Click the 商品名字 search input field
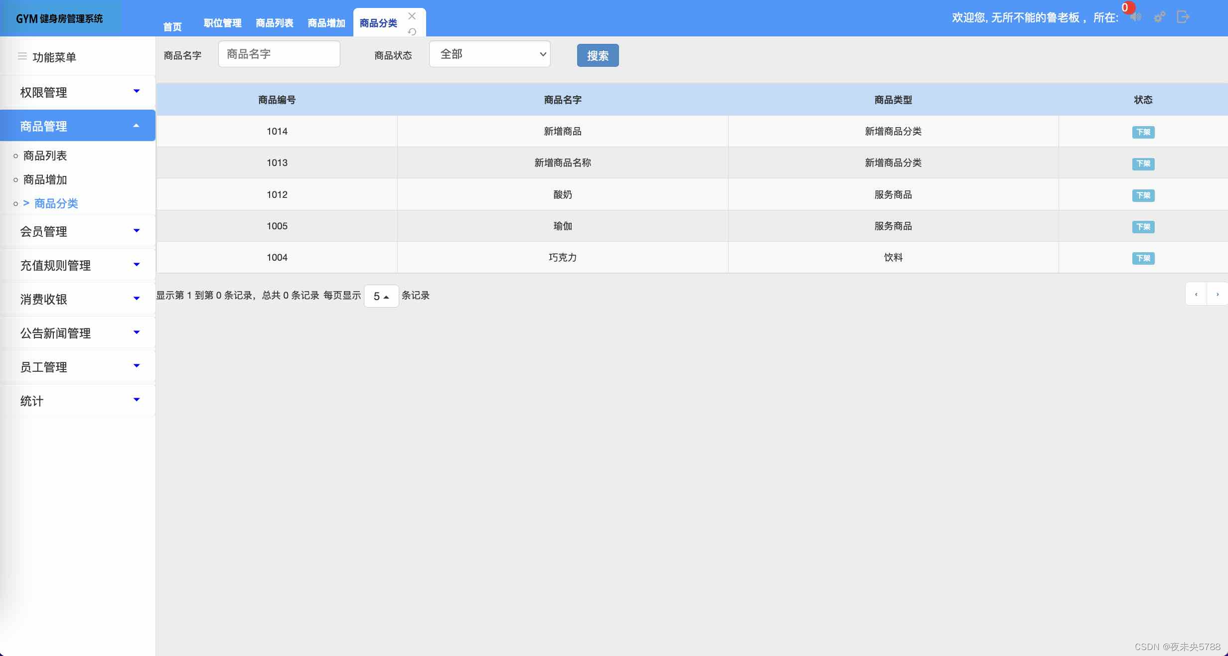 tap(279, 54)
